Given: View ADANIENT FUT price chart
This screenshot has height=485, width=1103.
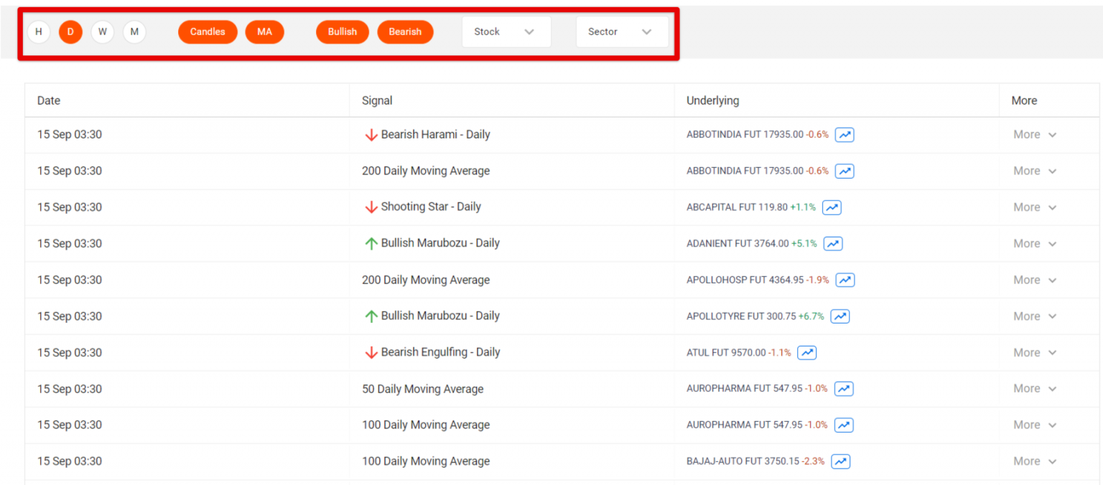Looking at the screenshot, I should [833, 243].
